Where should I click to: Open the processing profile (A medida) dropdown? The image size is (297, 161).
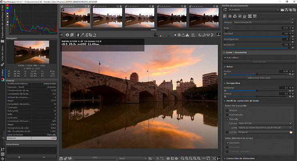point(254,10)
